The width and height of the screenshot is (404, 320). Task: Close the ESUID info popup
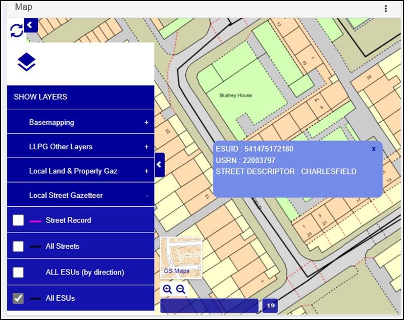[374, 149]
